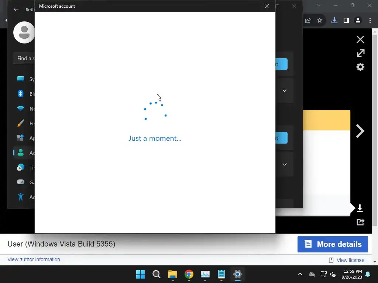Viewport: 378px width, 283px height.
Task: Open the Notepad taskbar icon
Action: pos(221,274)
